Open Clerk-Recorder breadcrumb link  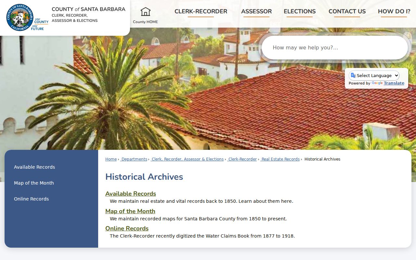(x=242, y=159)
